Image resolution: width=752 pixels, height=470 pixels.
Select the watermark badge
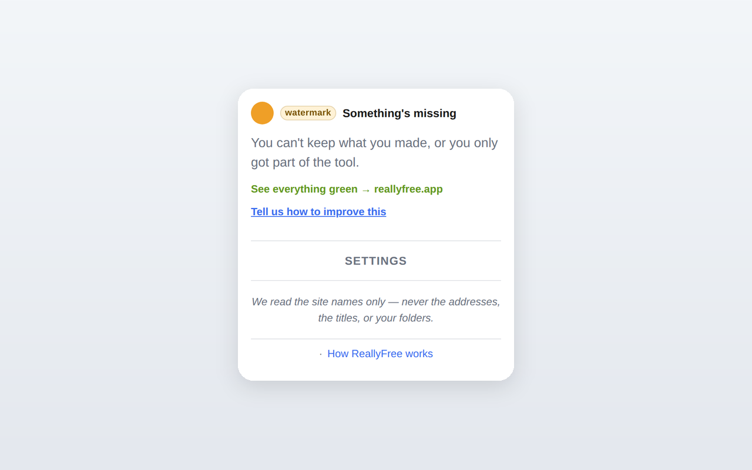(x=308, y=113)
